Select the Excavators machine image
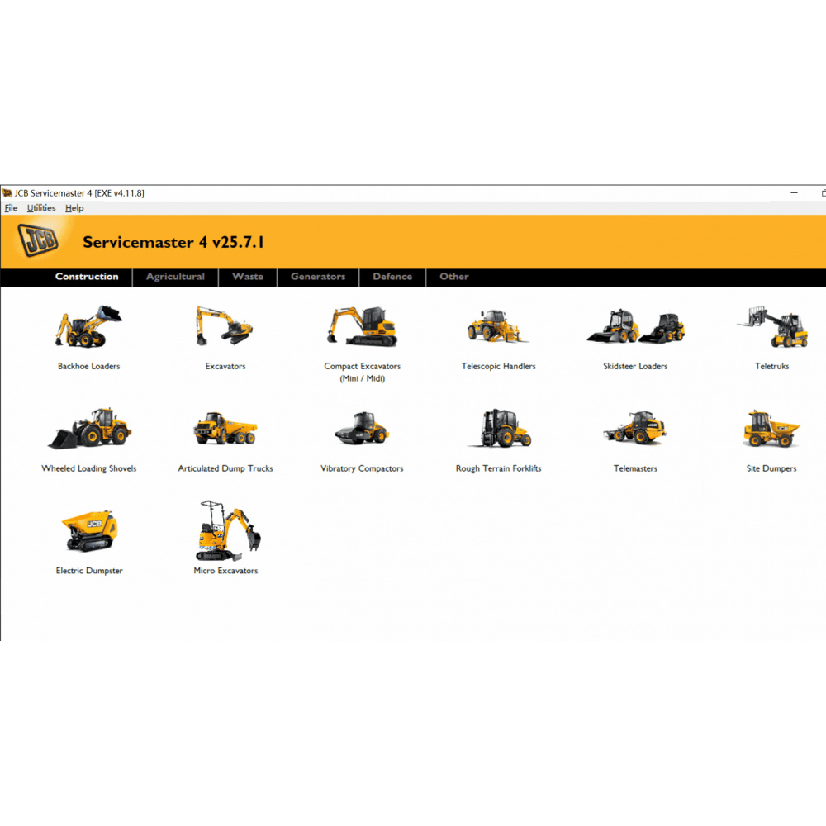The image size is (826, 826). coord(225,325)
